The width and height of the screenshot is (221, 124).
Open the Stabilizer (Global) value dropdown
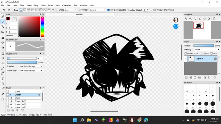146,10
